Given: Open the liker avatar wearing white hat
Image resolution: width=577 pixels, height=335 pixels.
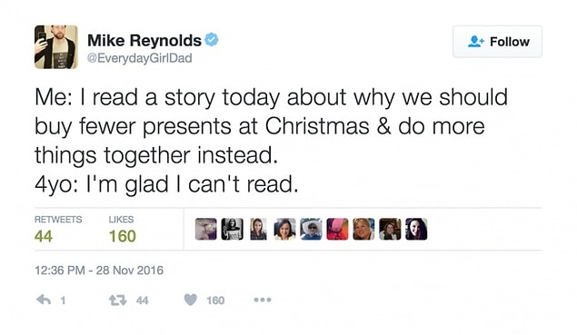Looking at the screenshot, I should [x=311, y=229].
